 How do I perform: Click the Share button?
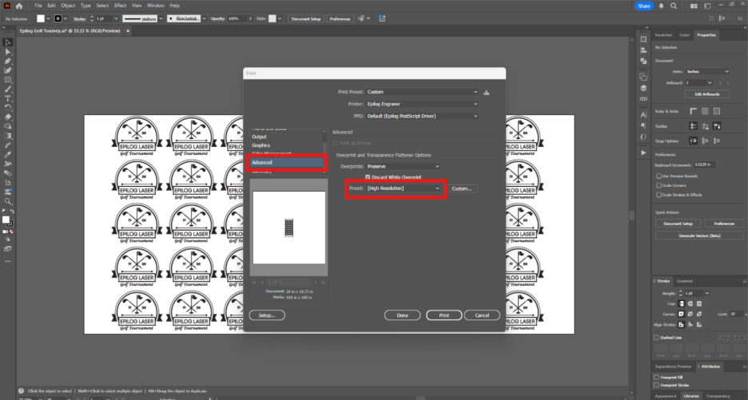pos(644,6)
